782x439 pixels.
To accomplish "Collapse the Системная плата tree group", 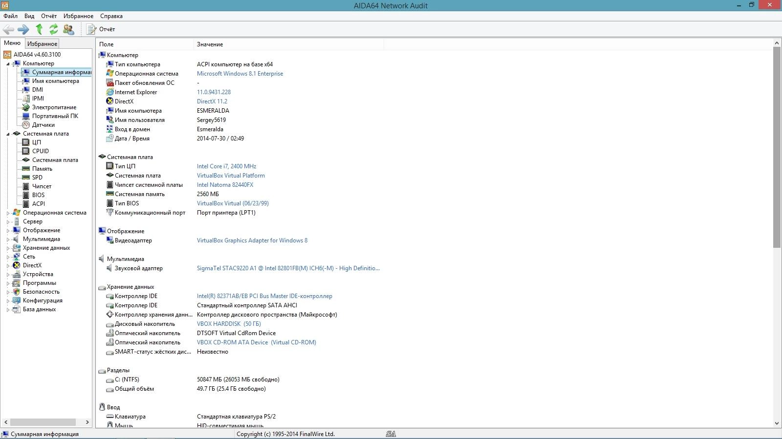I will tap(8, 134).
